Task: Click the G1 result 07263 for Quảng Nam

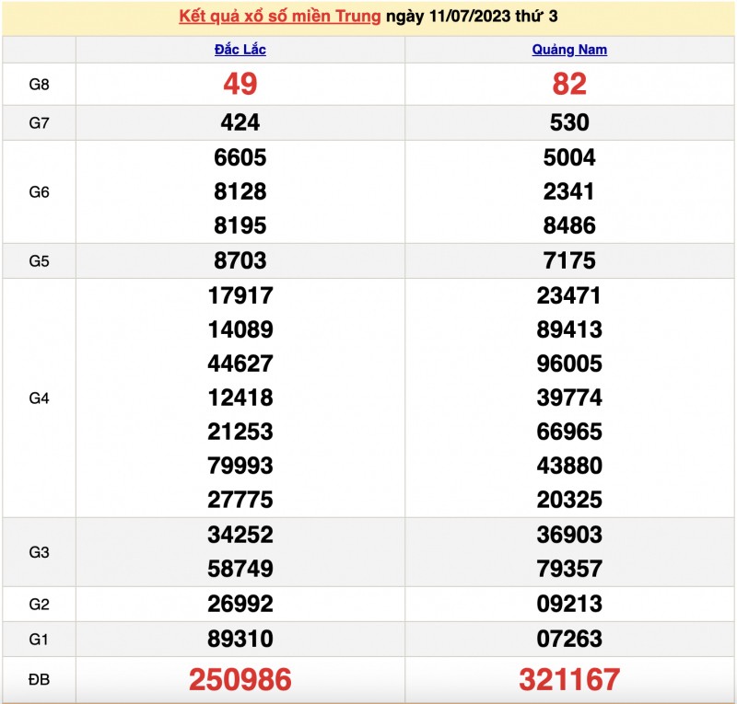Action: pyautogui.click(x=568, y=639)
